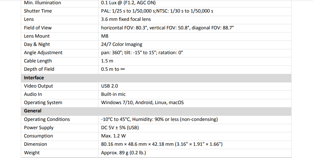Image resolution: width=313 pixels, height=158 pixels.
Task: Click the Power Supply DC 5V value
Action: pyautogui.click(x=120, y=127)
